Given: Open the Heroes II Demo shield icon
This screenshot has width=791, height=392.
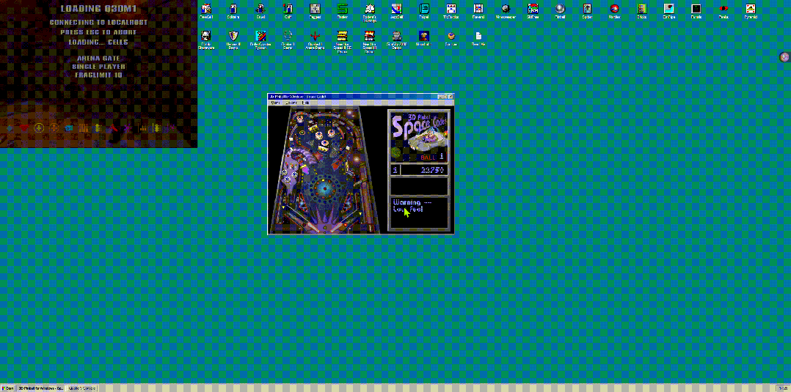Looking at the screenshot, I should (x=233, y=40).
